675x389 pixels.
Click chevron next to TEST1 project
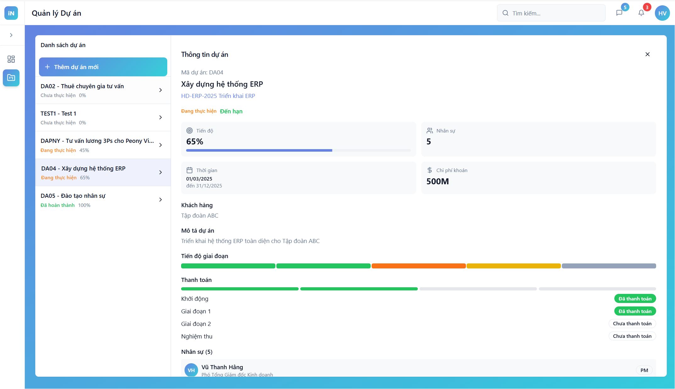[x=160, y=117]
